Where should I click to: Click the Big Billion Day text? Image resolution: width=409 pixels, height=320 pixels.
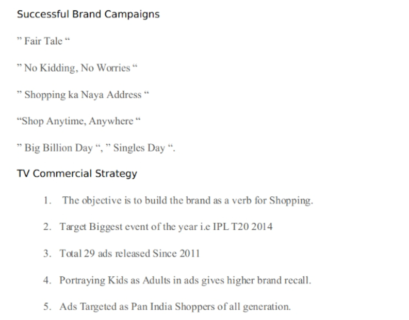pyautogui.click(x=58, y=148)
